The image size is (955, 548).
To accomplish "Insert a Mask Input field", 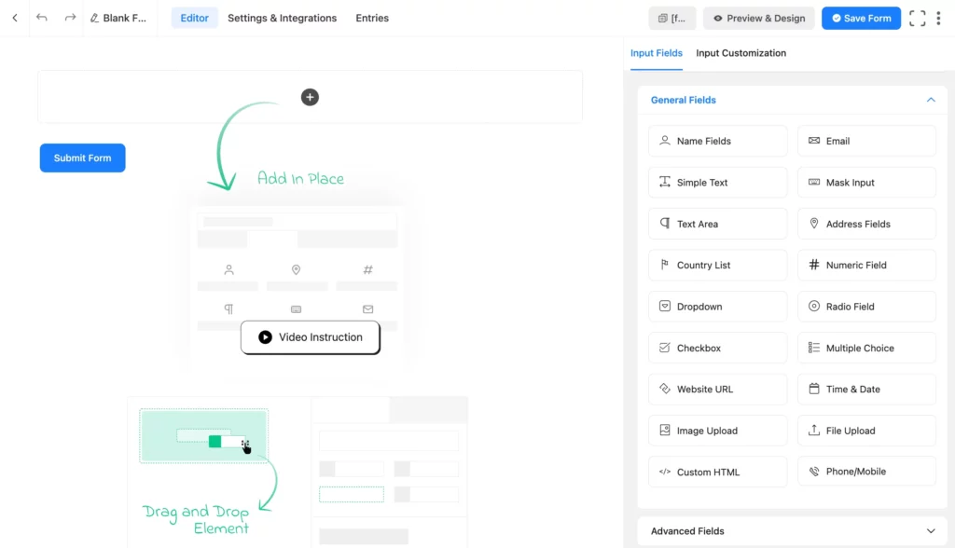I will tap(866, 182).
